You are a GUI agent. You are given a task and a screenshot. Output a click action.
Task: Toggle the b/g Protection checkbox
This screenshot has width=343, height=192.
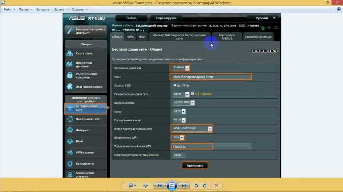click(193, 94)
